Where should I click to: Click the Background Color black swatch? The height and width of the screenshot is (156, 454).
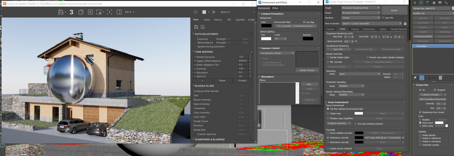(266, 26)
